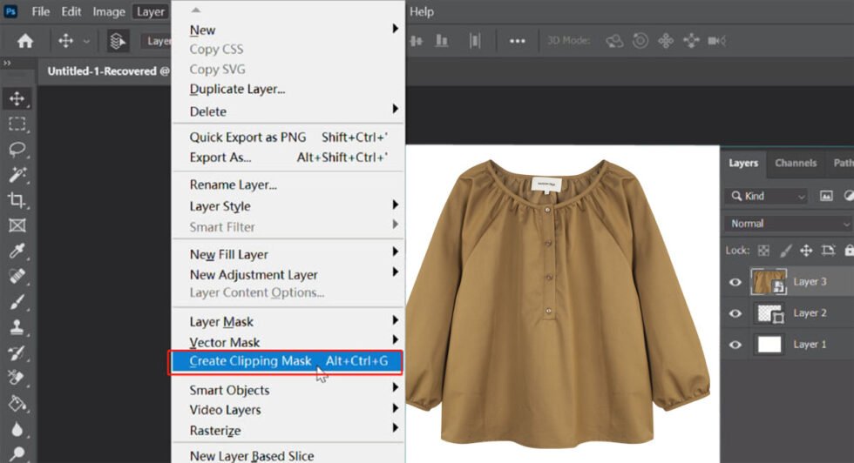Hide Layer 2 with its eye icon
Viewport: 854px width, 463px height.
735,313
